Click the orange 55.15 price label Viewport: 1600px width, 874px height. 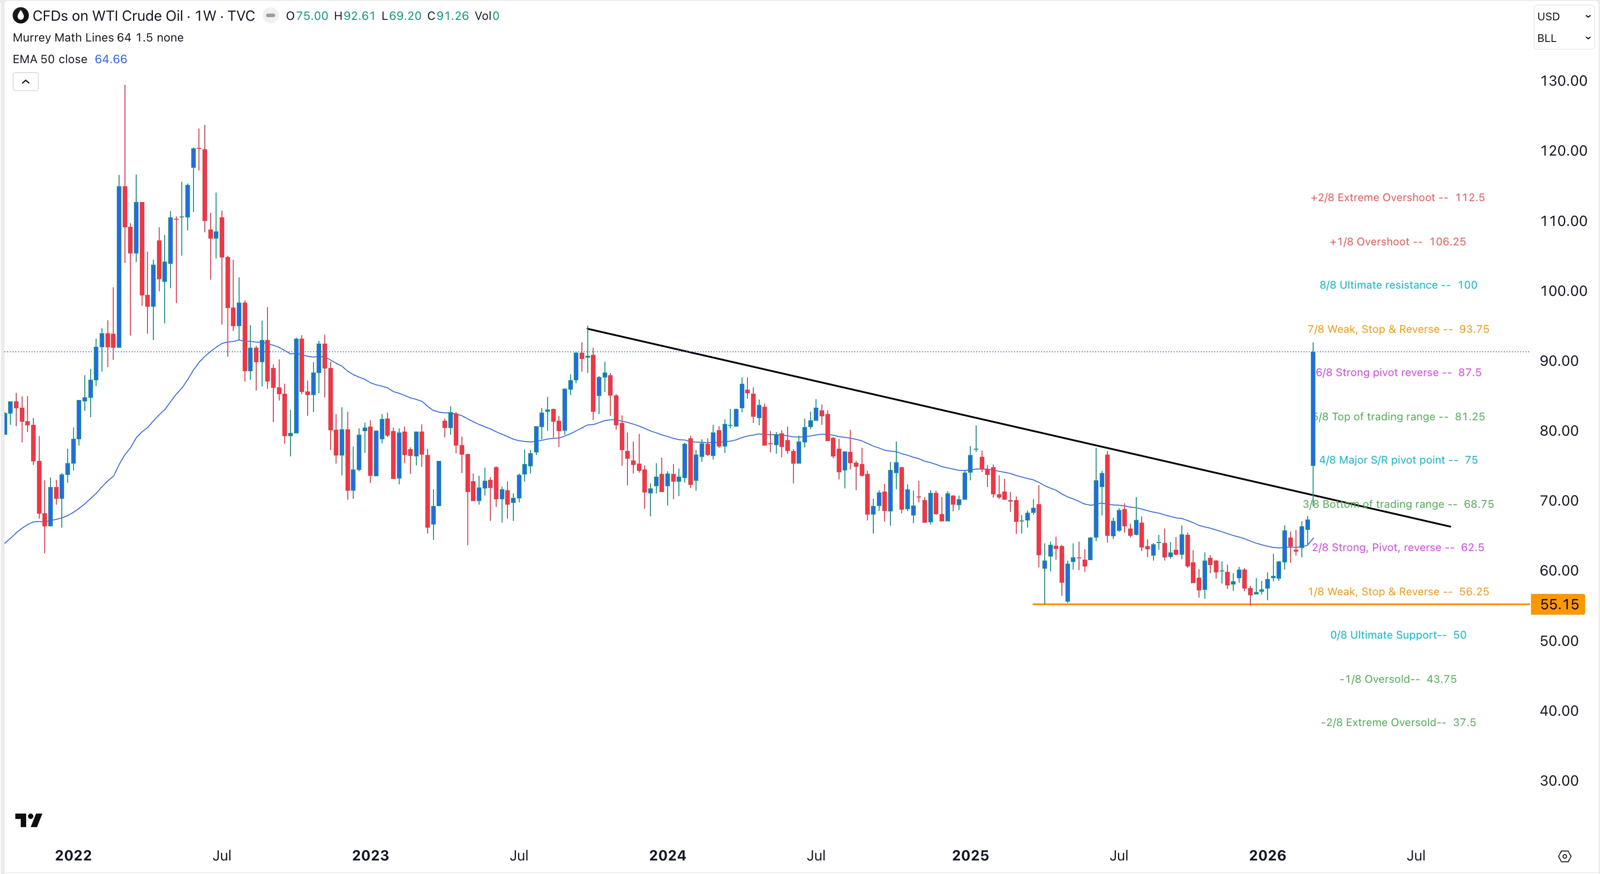pyautogui.click(x=1558, y=604)
